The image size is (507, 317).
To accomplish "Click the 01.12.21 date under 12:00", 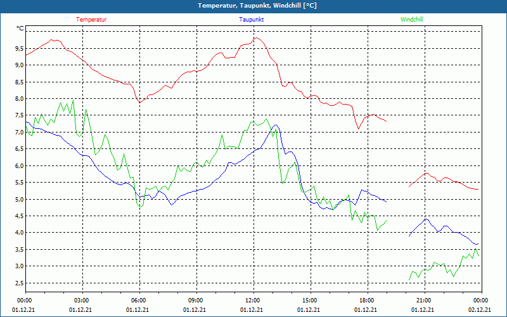I will (x=252, y=309).
